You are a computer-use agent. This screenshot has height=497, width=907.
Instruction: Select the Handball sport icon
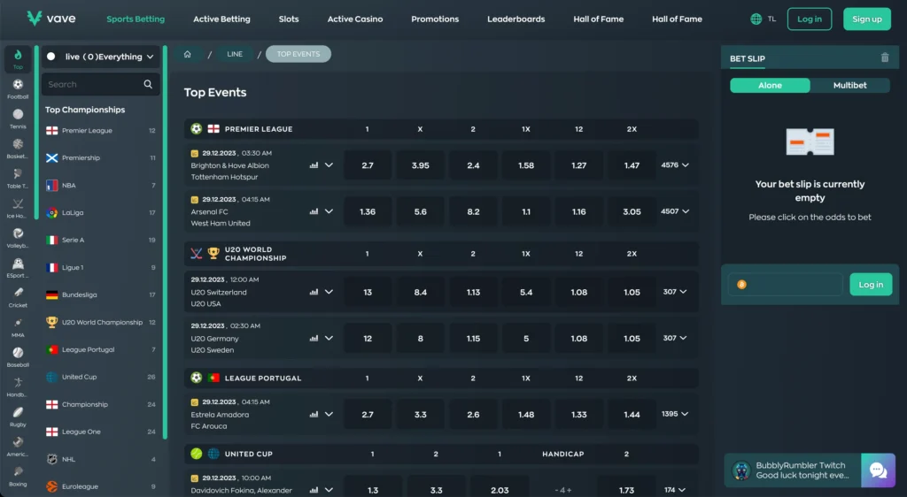click(18, 382)
